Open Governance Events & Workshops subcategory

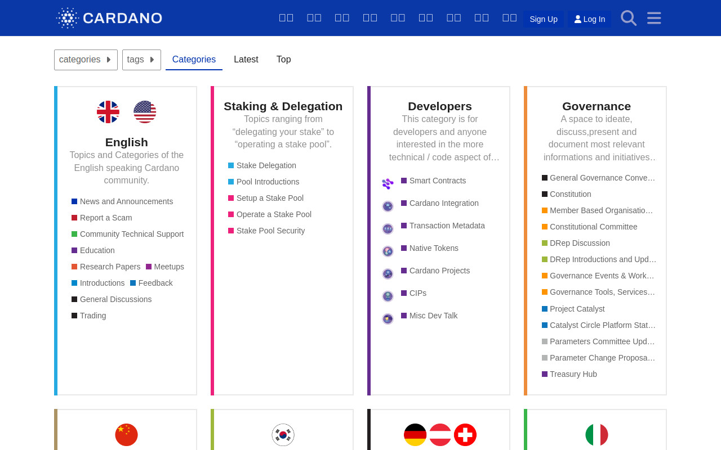pos(598,276)
